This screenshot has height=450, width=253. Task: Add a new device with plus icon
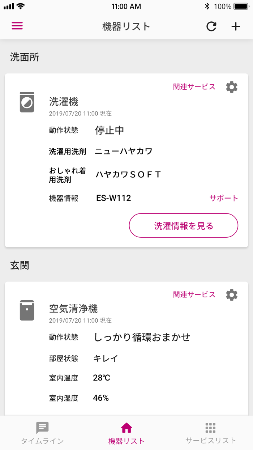[x=236, y=26]
